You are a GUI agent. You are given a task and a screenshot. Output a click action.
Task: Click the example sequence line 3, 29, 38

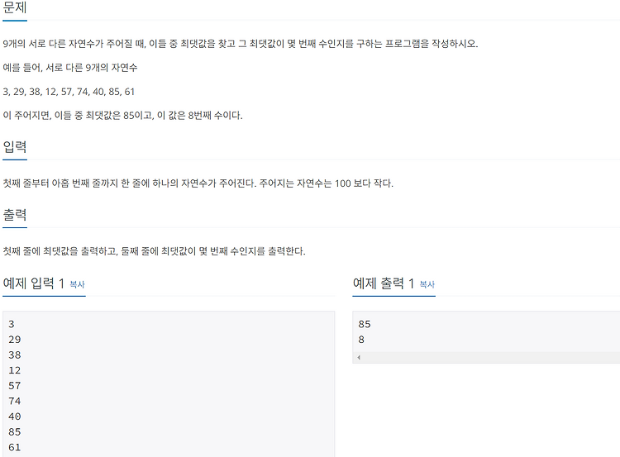[x=69, y=92]
